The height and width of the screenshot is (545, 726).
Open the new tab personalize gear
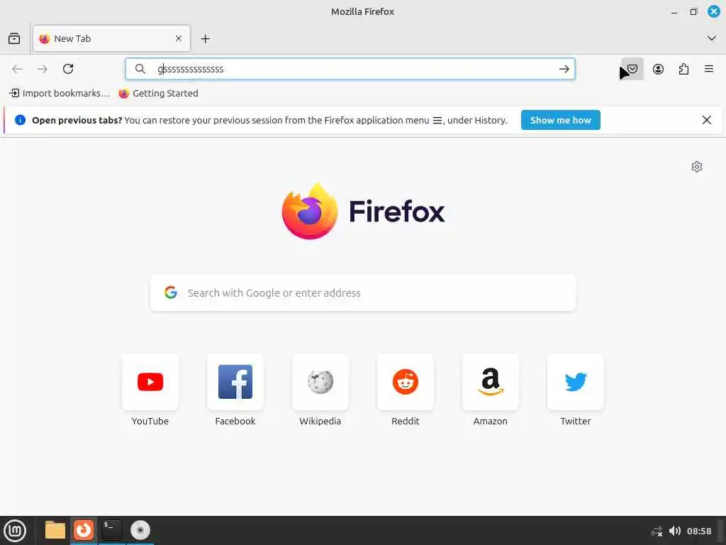pyautogui.click(x=697, y=167)
